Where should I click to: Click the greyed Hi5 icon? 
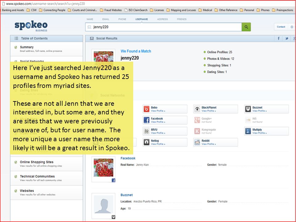[248, 120]
